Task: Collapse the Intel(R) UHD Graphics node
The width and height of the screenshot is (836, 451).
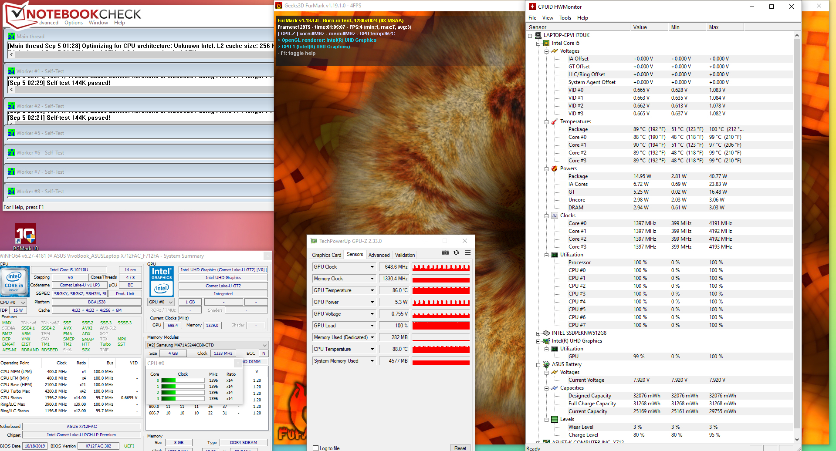Action: click(538, 341)
